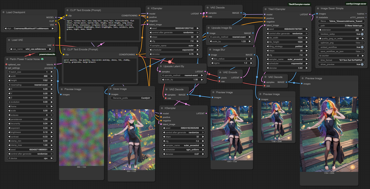Screen dimensions: 370x189
Task: Open vae_name dropdown showing sdxl_vae.safetensors
Action: click(31, 49)
